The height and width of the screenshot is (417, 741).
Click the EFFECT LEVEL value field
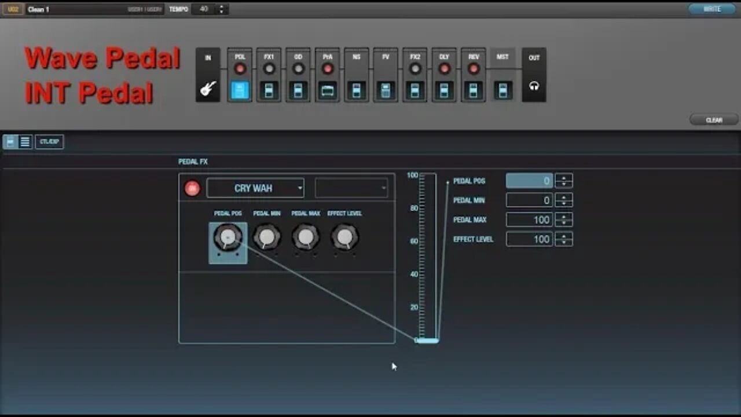click(x=530, y=239)
